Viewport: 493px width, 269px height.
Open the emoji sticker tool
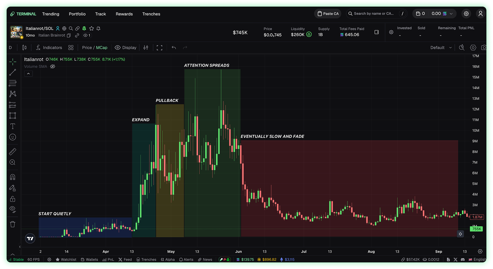click(13, 137)
